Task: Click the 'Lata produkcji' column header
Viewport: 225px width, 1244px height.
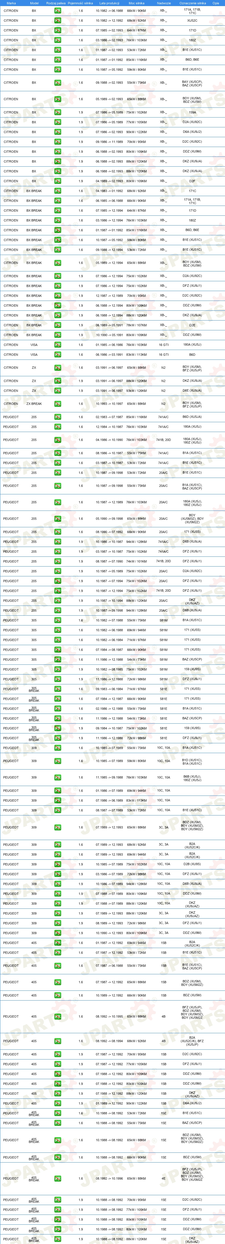Action: click(x=109, y=3)
